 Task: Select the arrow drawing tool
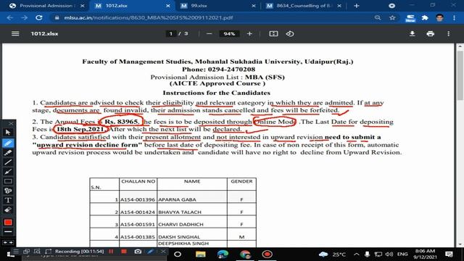point(8,172)
